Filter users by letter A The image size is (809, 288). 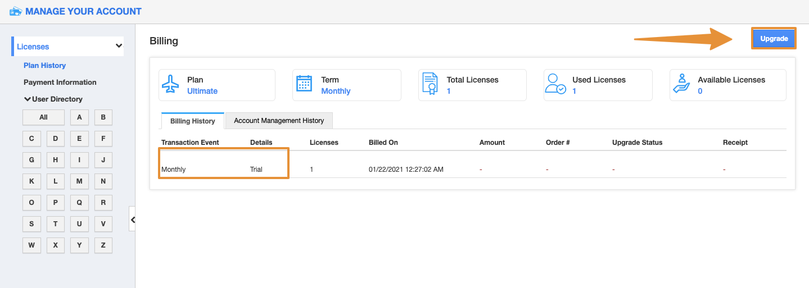[79, 117]
